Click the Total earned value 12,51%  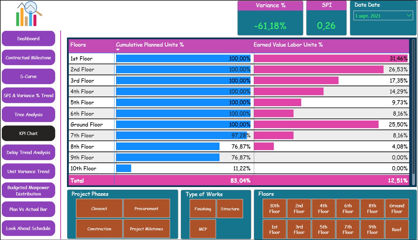(x=398, y=181)
